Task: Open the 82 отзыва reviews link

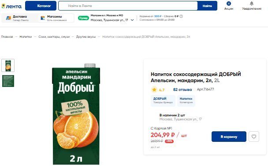Action: pos(182,90)
